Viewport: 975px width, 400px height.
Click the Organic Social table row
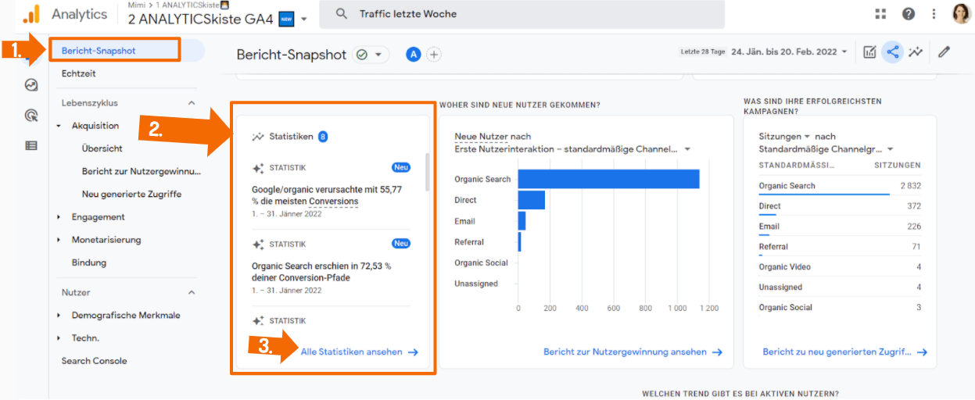pos(840,308)
